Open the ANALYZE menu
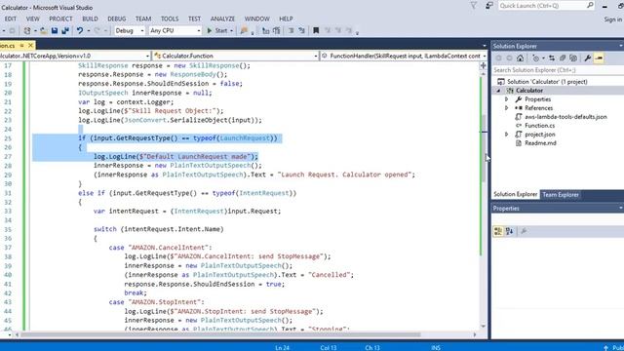 coord(222,19)
